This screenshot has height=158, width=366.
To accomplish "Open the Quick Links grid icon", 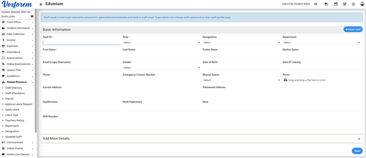I will tap(32, 16).
